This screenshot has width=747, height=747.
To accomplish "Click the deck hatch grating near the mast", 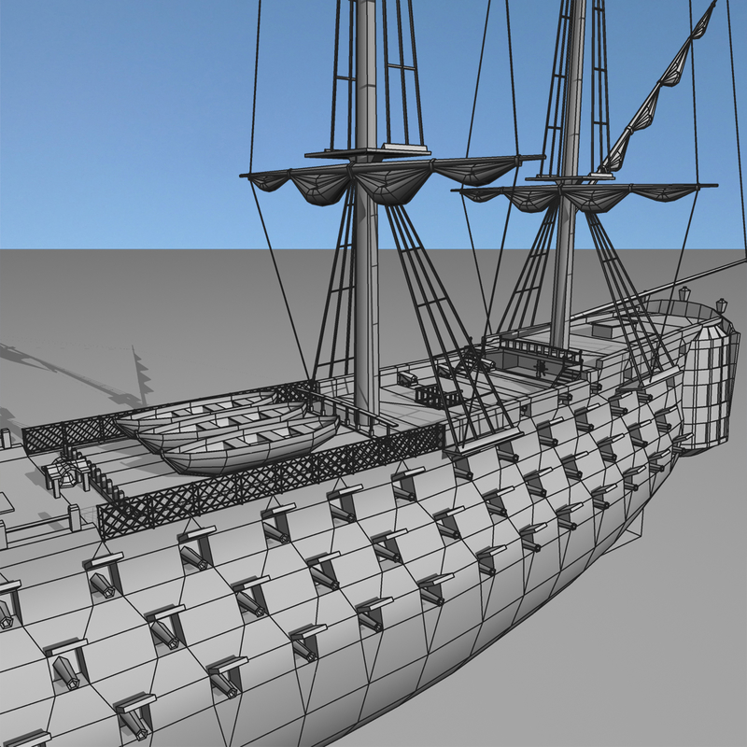I will tap(425, 397).
